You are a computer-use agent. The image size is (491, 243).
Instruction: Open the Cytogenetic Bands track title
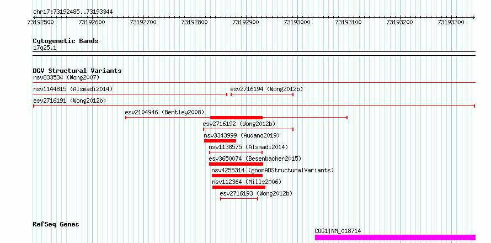[66, 41]
